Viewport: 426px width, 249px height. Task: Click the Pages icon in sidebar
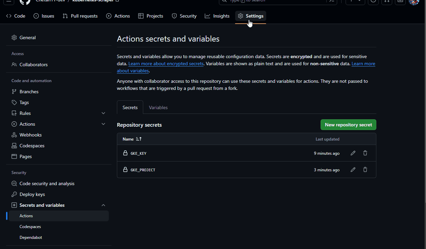point(14,156)
